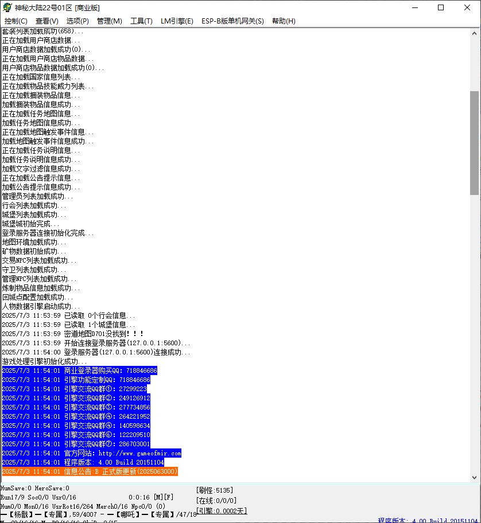Select the 引擎交流QQ群⑥ 122209510 line
This screenshot has height=523, width=481.
pos(76,435)
